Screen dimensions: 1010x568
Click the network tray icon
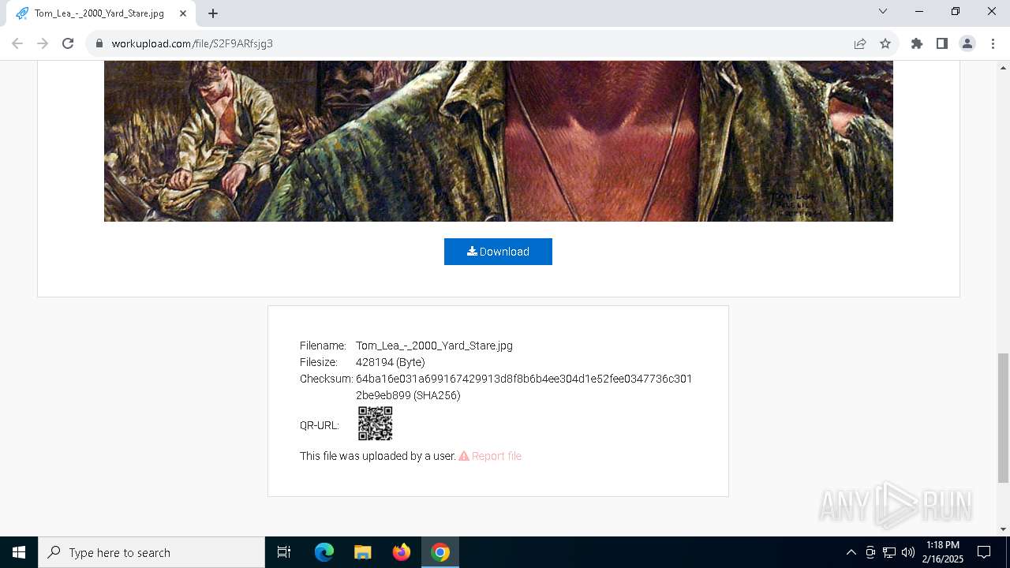[889, 552]
